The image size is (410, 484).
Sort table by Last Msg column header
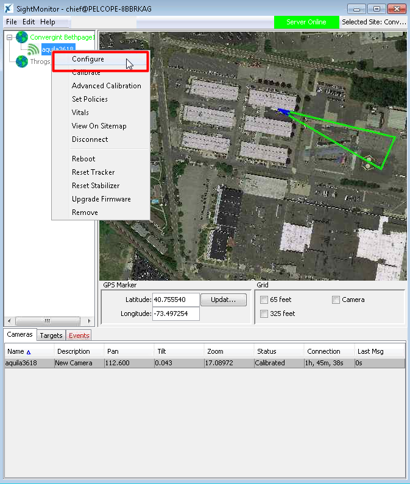pos(380,351)
